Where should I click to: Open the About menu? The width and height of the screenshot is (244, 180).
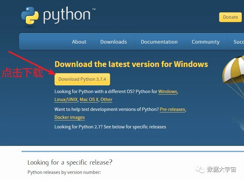tap(79, 42)
